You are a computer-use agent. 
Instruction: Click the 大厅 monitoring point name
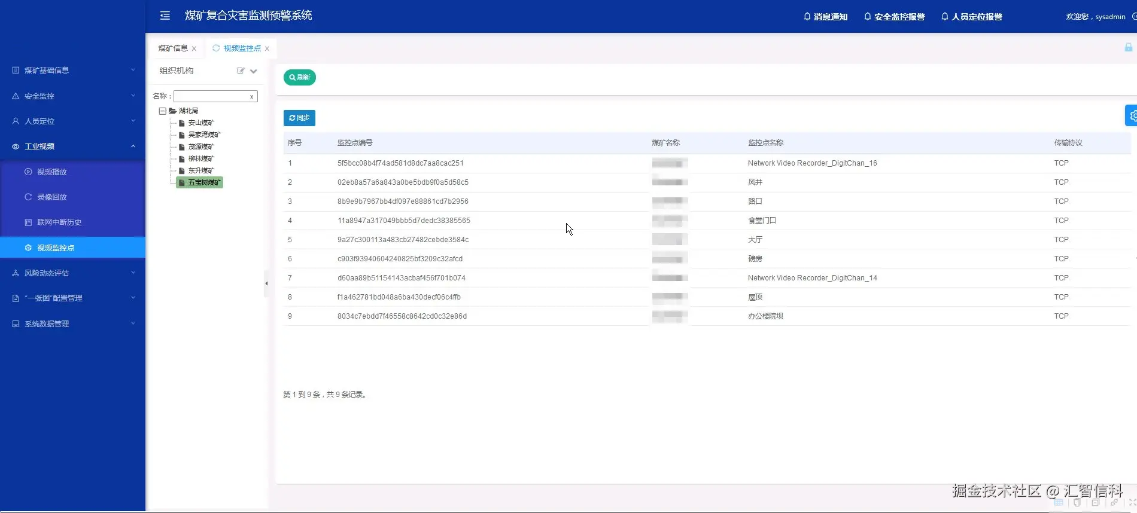click(755, 240)
